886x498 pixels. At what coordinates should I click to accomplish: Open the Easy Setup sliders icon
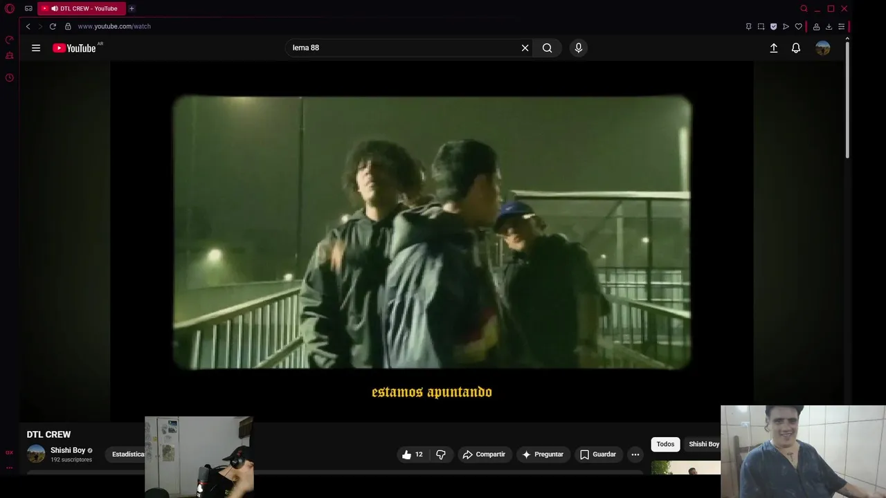841,26
